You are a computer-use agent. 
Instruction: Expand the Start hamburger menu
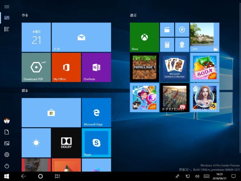coord(7,7)
